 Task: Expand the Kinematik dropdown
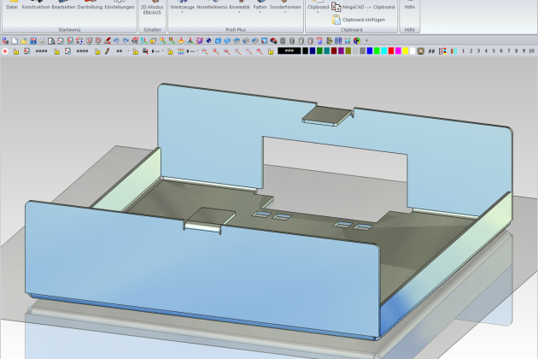[x=239, y=11]
